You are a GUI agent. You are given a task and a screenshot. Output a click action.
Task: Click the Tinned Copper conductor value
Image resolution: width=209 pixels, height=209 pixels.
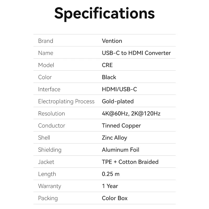coord(121,126)
